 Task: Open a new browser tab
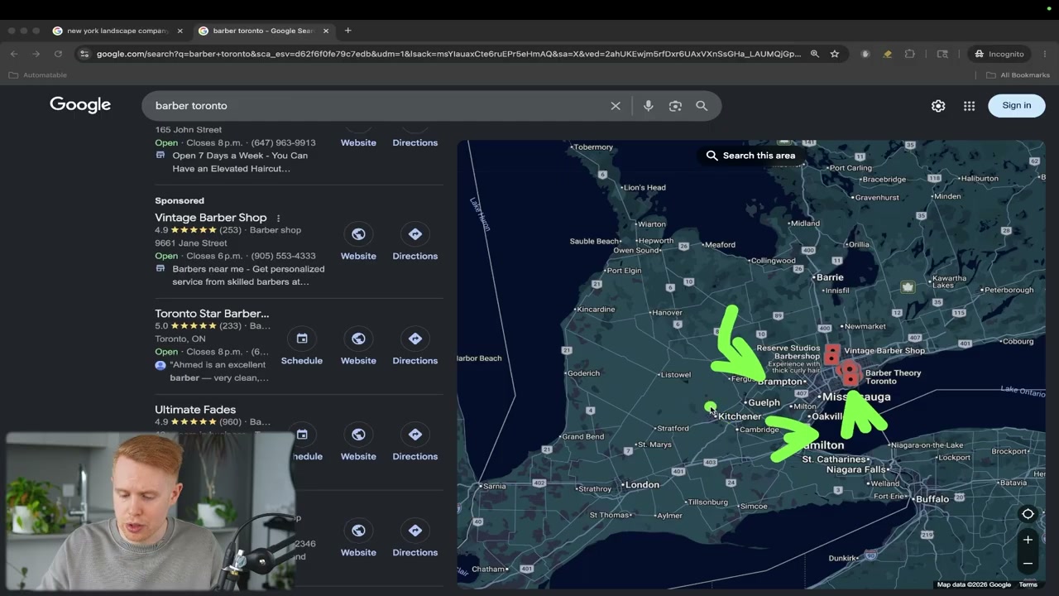pyautogui.click(x=347, y=31)
